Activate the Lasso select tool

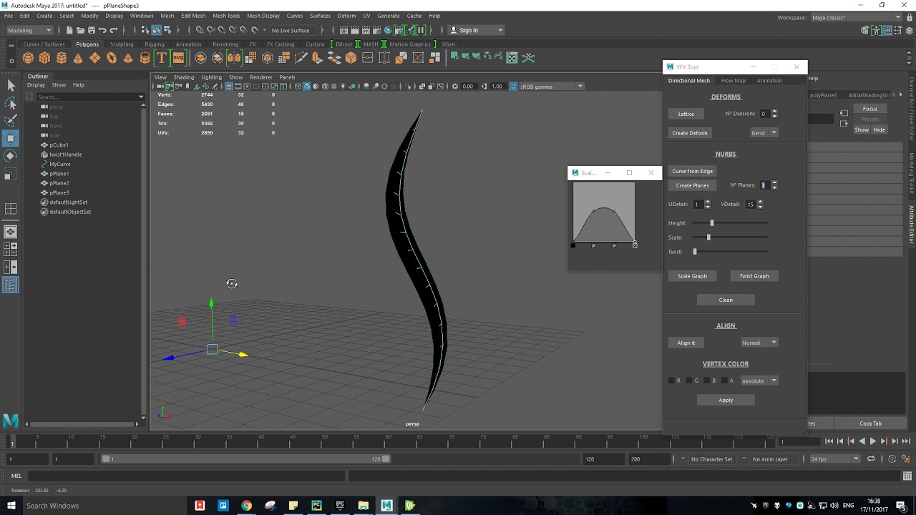point(11,103)
